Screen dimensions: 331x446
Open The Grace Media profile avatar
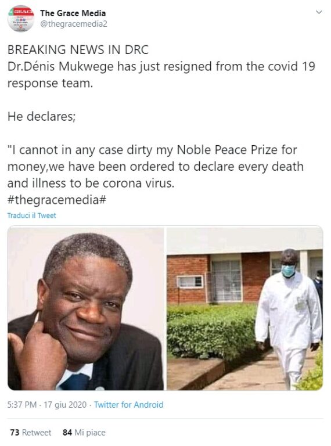click(x=20, y=18)
